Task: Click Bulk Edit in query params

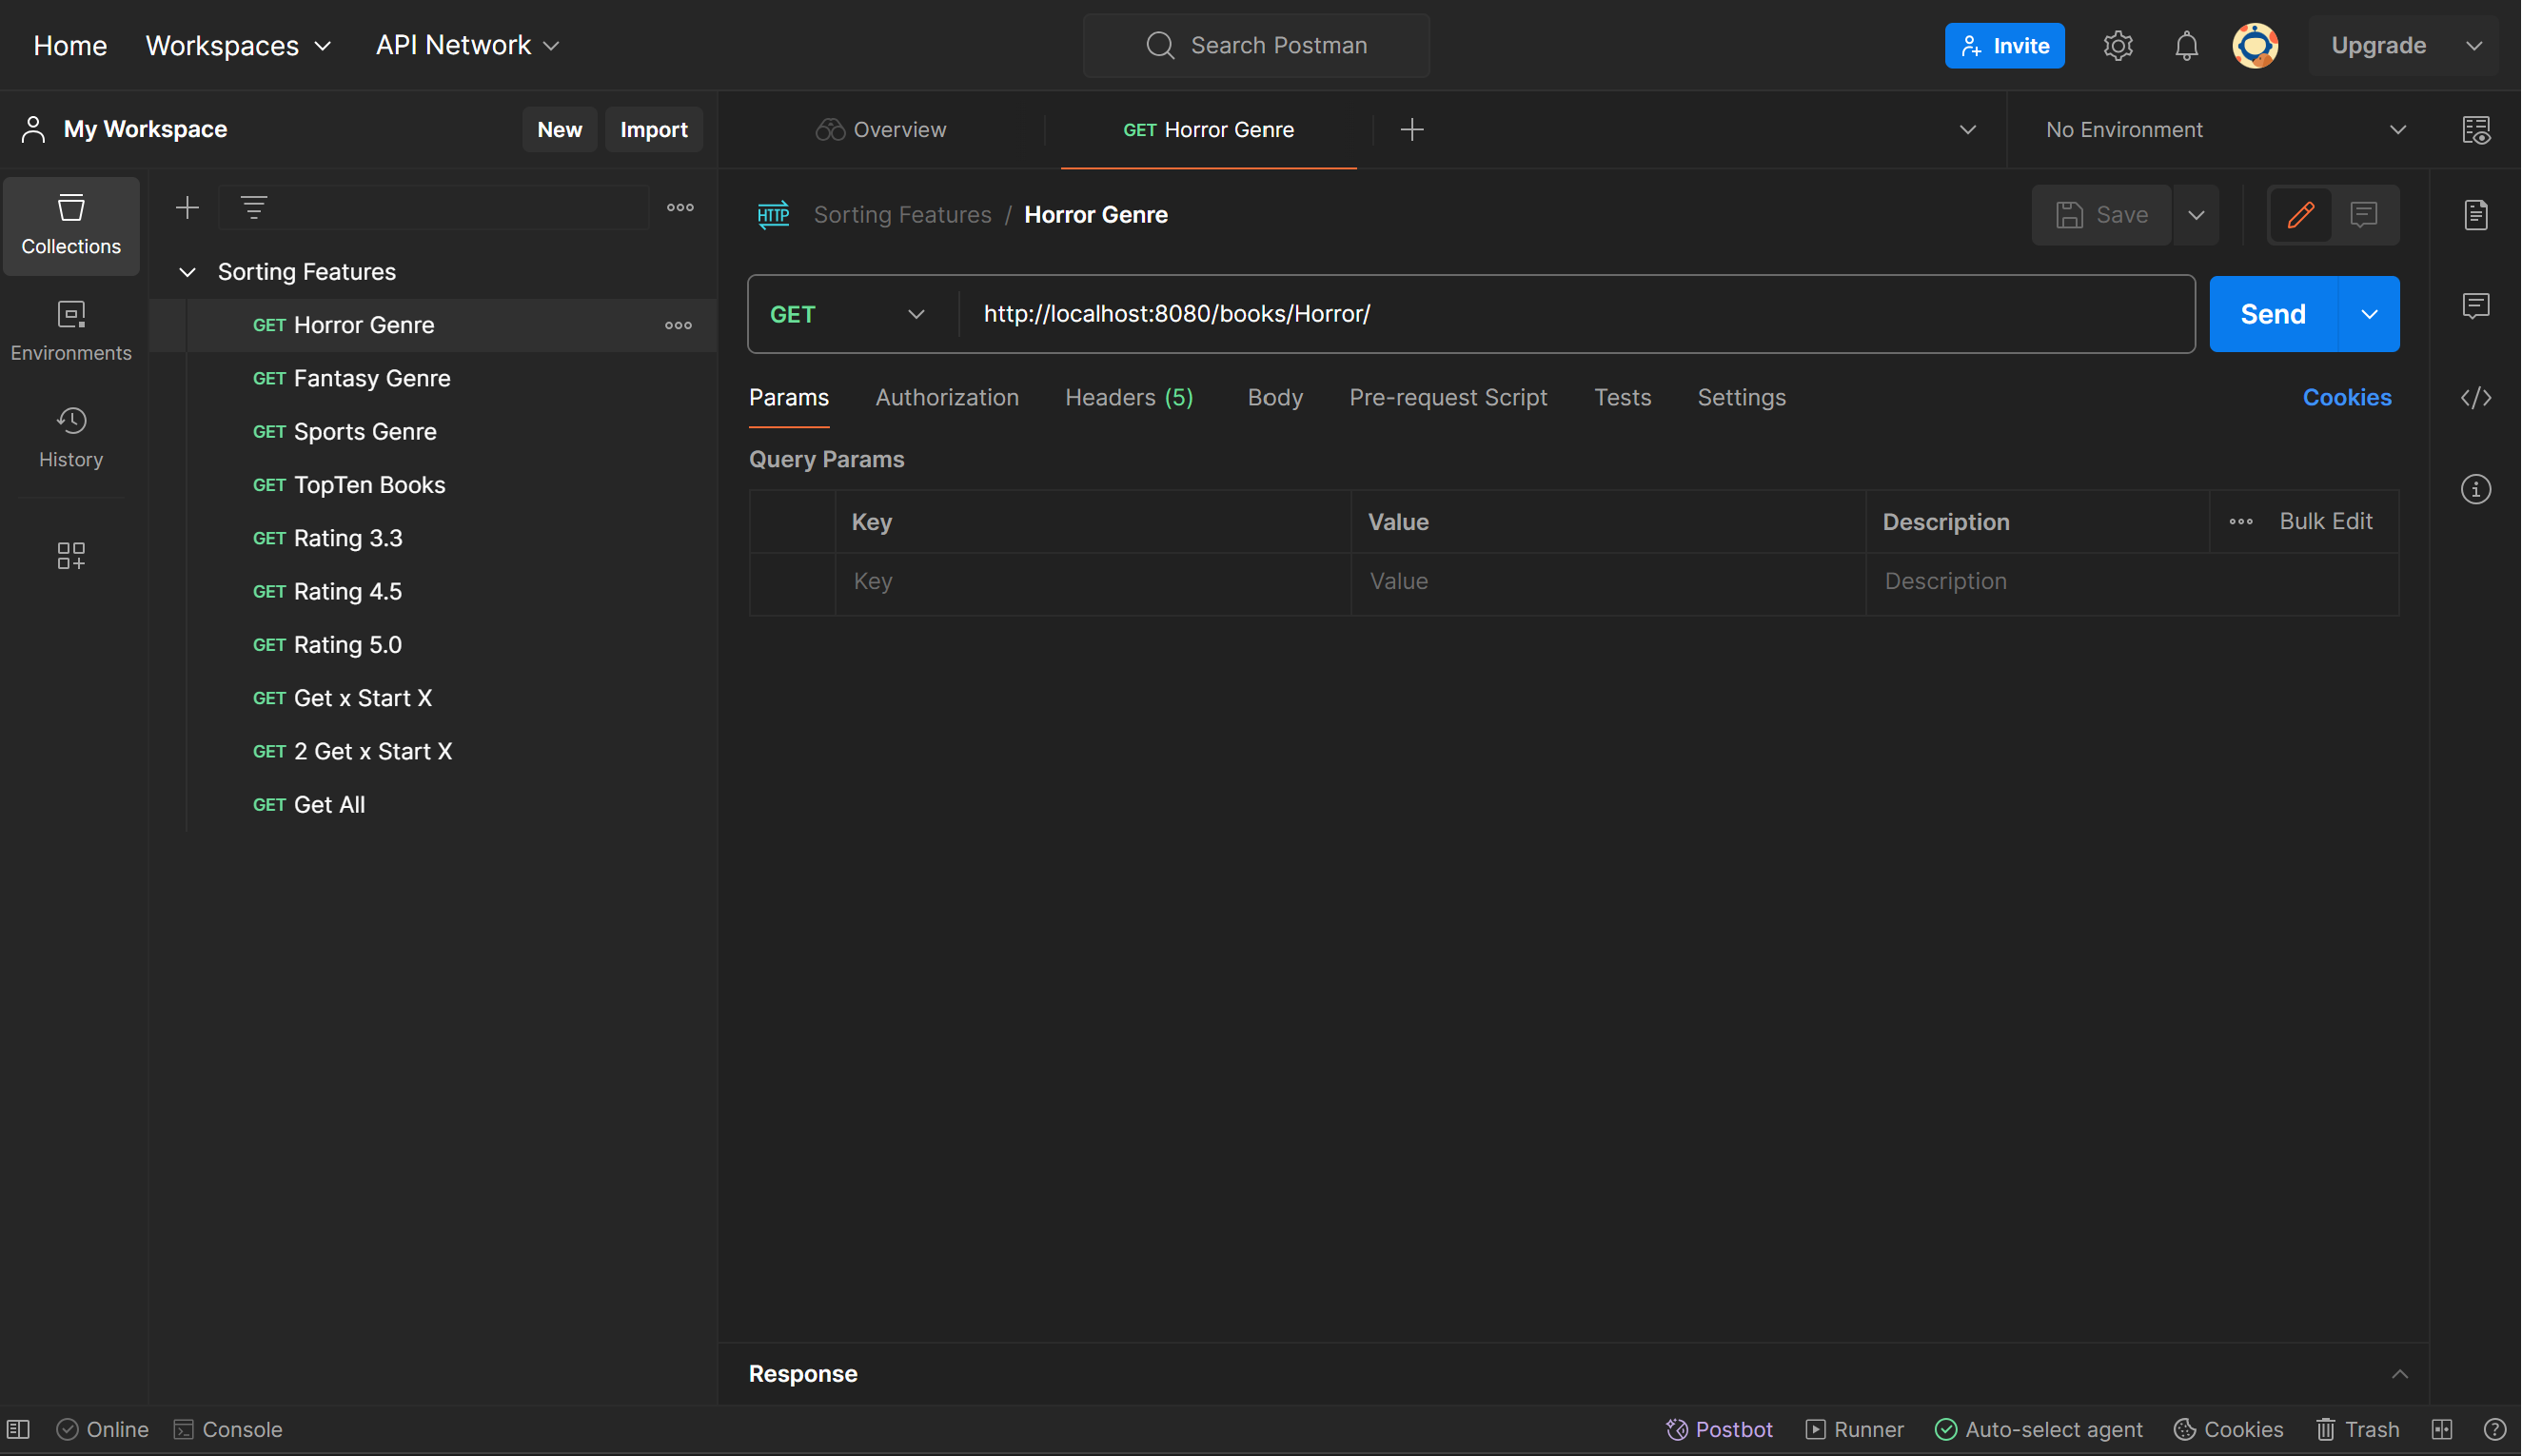Action: click(2325, 522)
